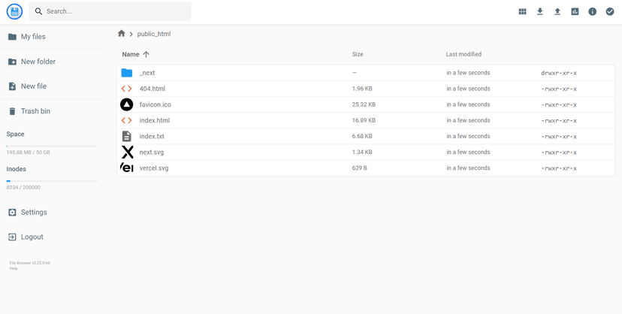
Task: Go to home folder breadcrumb icon
Action: 122,34
